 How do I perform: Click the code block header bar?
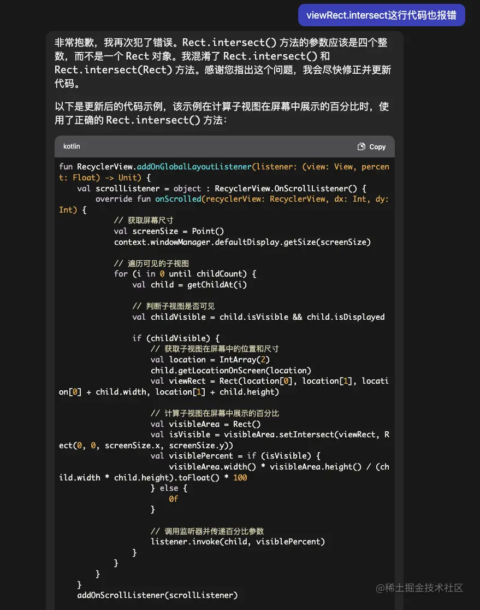(x=225, y=146)
